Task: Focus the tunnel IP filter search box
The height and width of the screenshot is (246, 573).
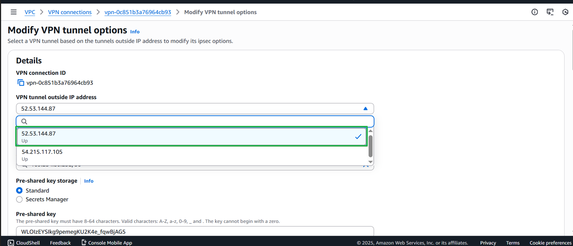Action: click(x=195, y=122)
